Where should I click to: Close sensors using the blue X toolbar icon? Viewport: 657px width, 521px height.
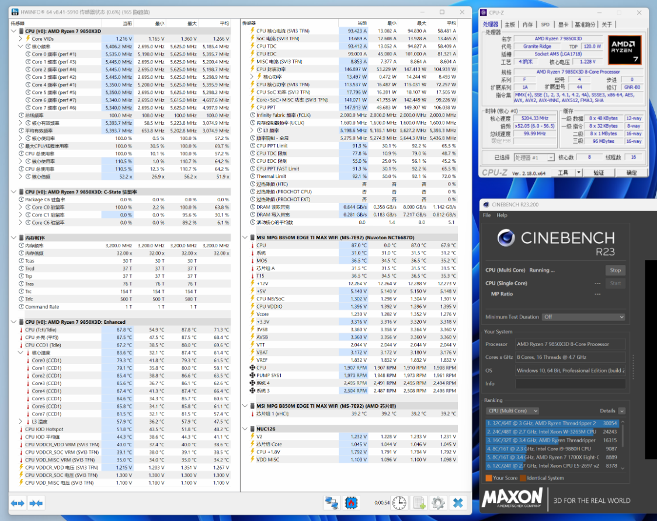(x=458, y=502)
